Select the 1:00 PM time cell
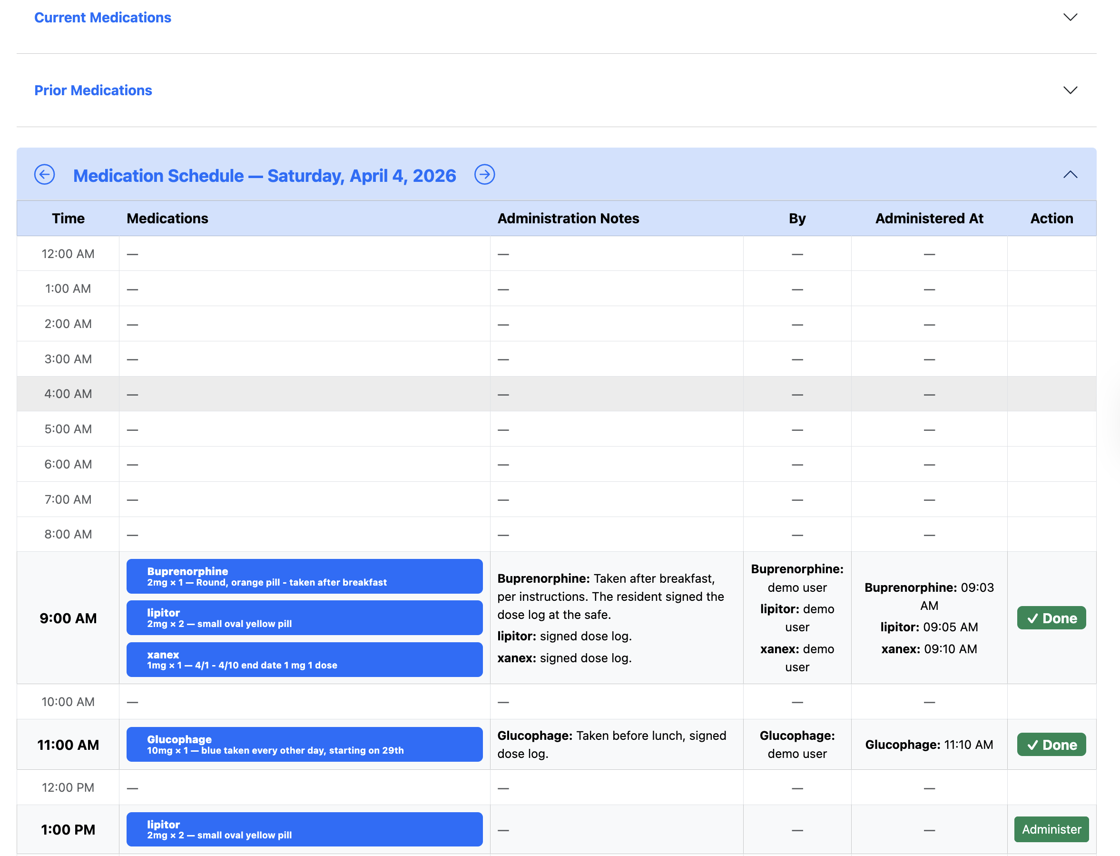 [68, 829]
